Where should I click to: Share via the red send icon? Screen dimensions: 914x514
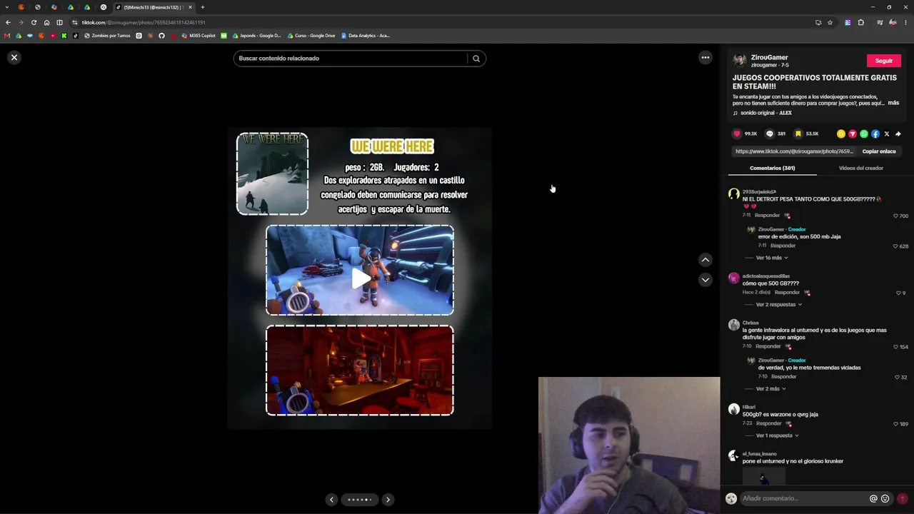coord(853,133)
